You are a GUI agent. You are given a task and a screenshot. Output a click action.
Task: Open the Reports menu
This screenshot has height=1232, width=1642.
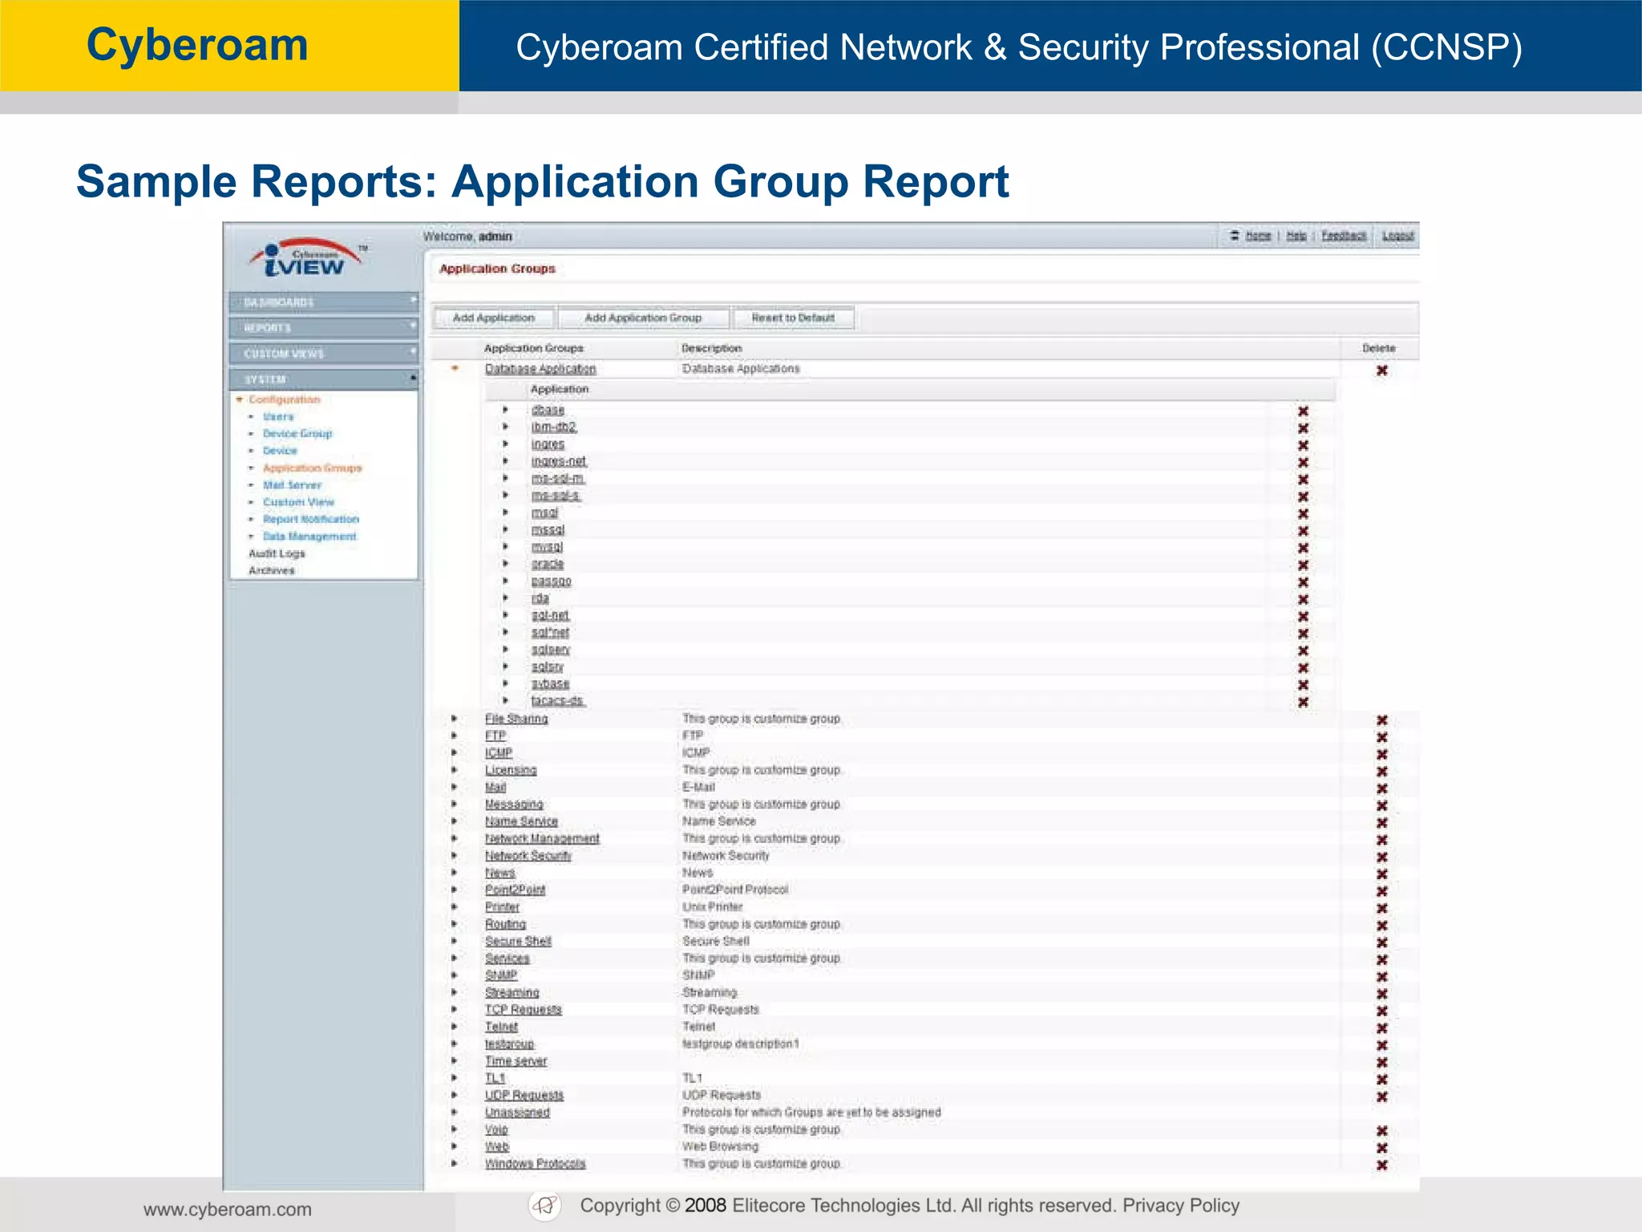click(324, 328)
